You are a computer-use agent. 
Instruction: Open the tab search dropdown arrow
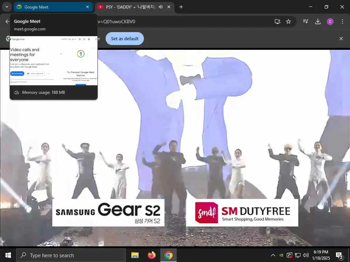tap(7, 7)
